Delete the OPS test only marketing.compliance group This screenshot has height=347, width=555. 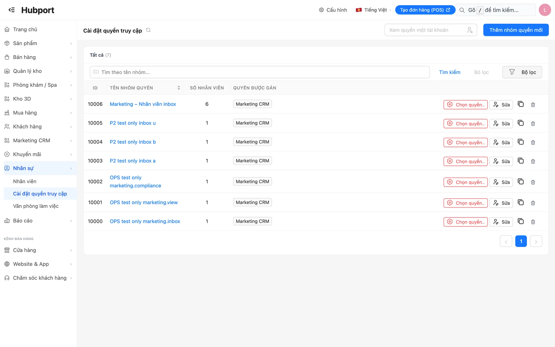point(533,182)
